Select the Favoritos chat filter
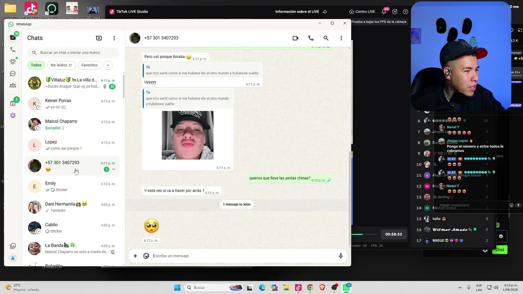The height and width of the screenshot is (294, 523). [89, 65]
